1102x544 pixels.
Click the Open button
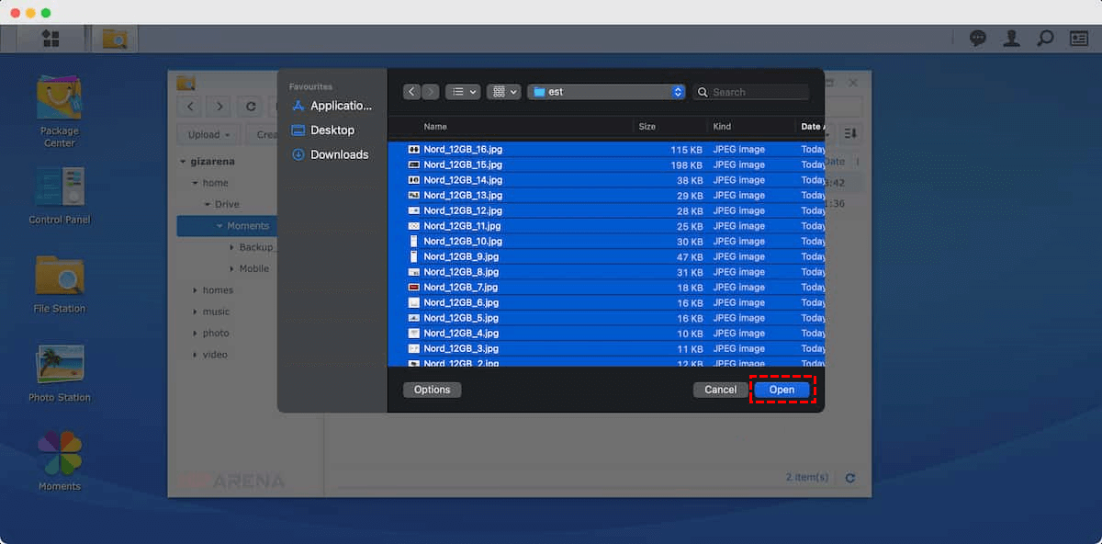tap(782, 390)
